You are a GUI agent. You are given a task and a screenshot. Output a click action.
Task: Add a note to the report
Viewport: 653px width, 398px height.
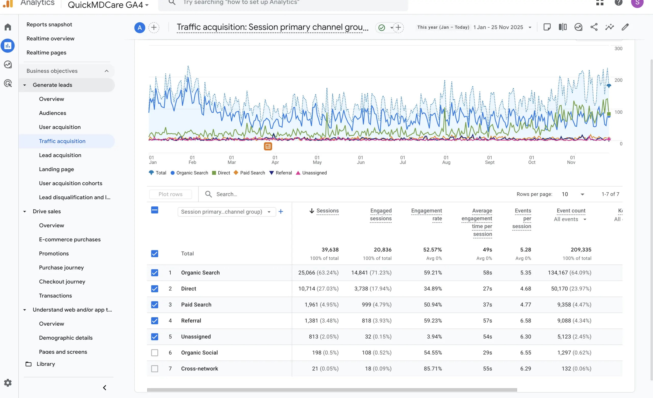tap(547, 27)
